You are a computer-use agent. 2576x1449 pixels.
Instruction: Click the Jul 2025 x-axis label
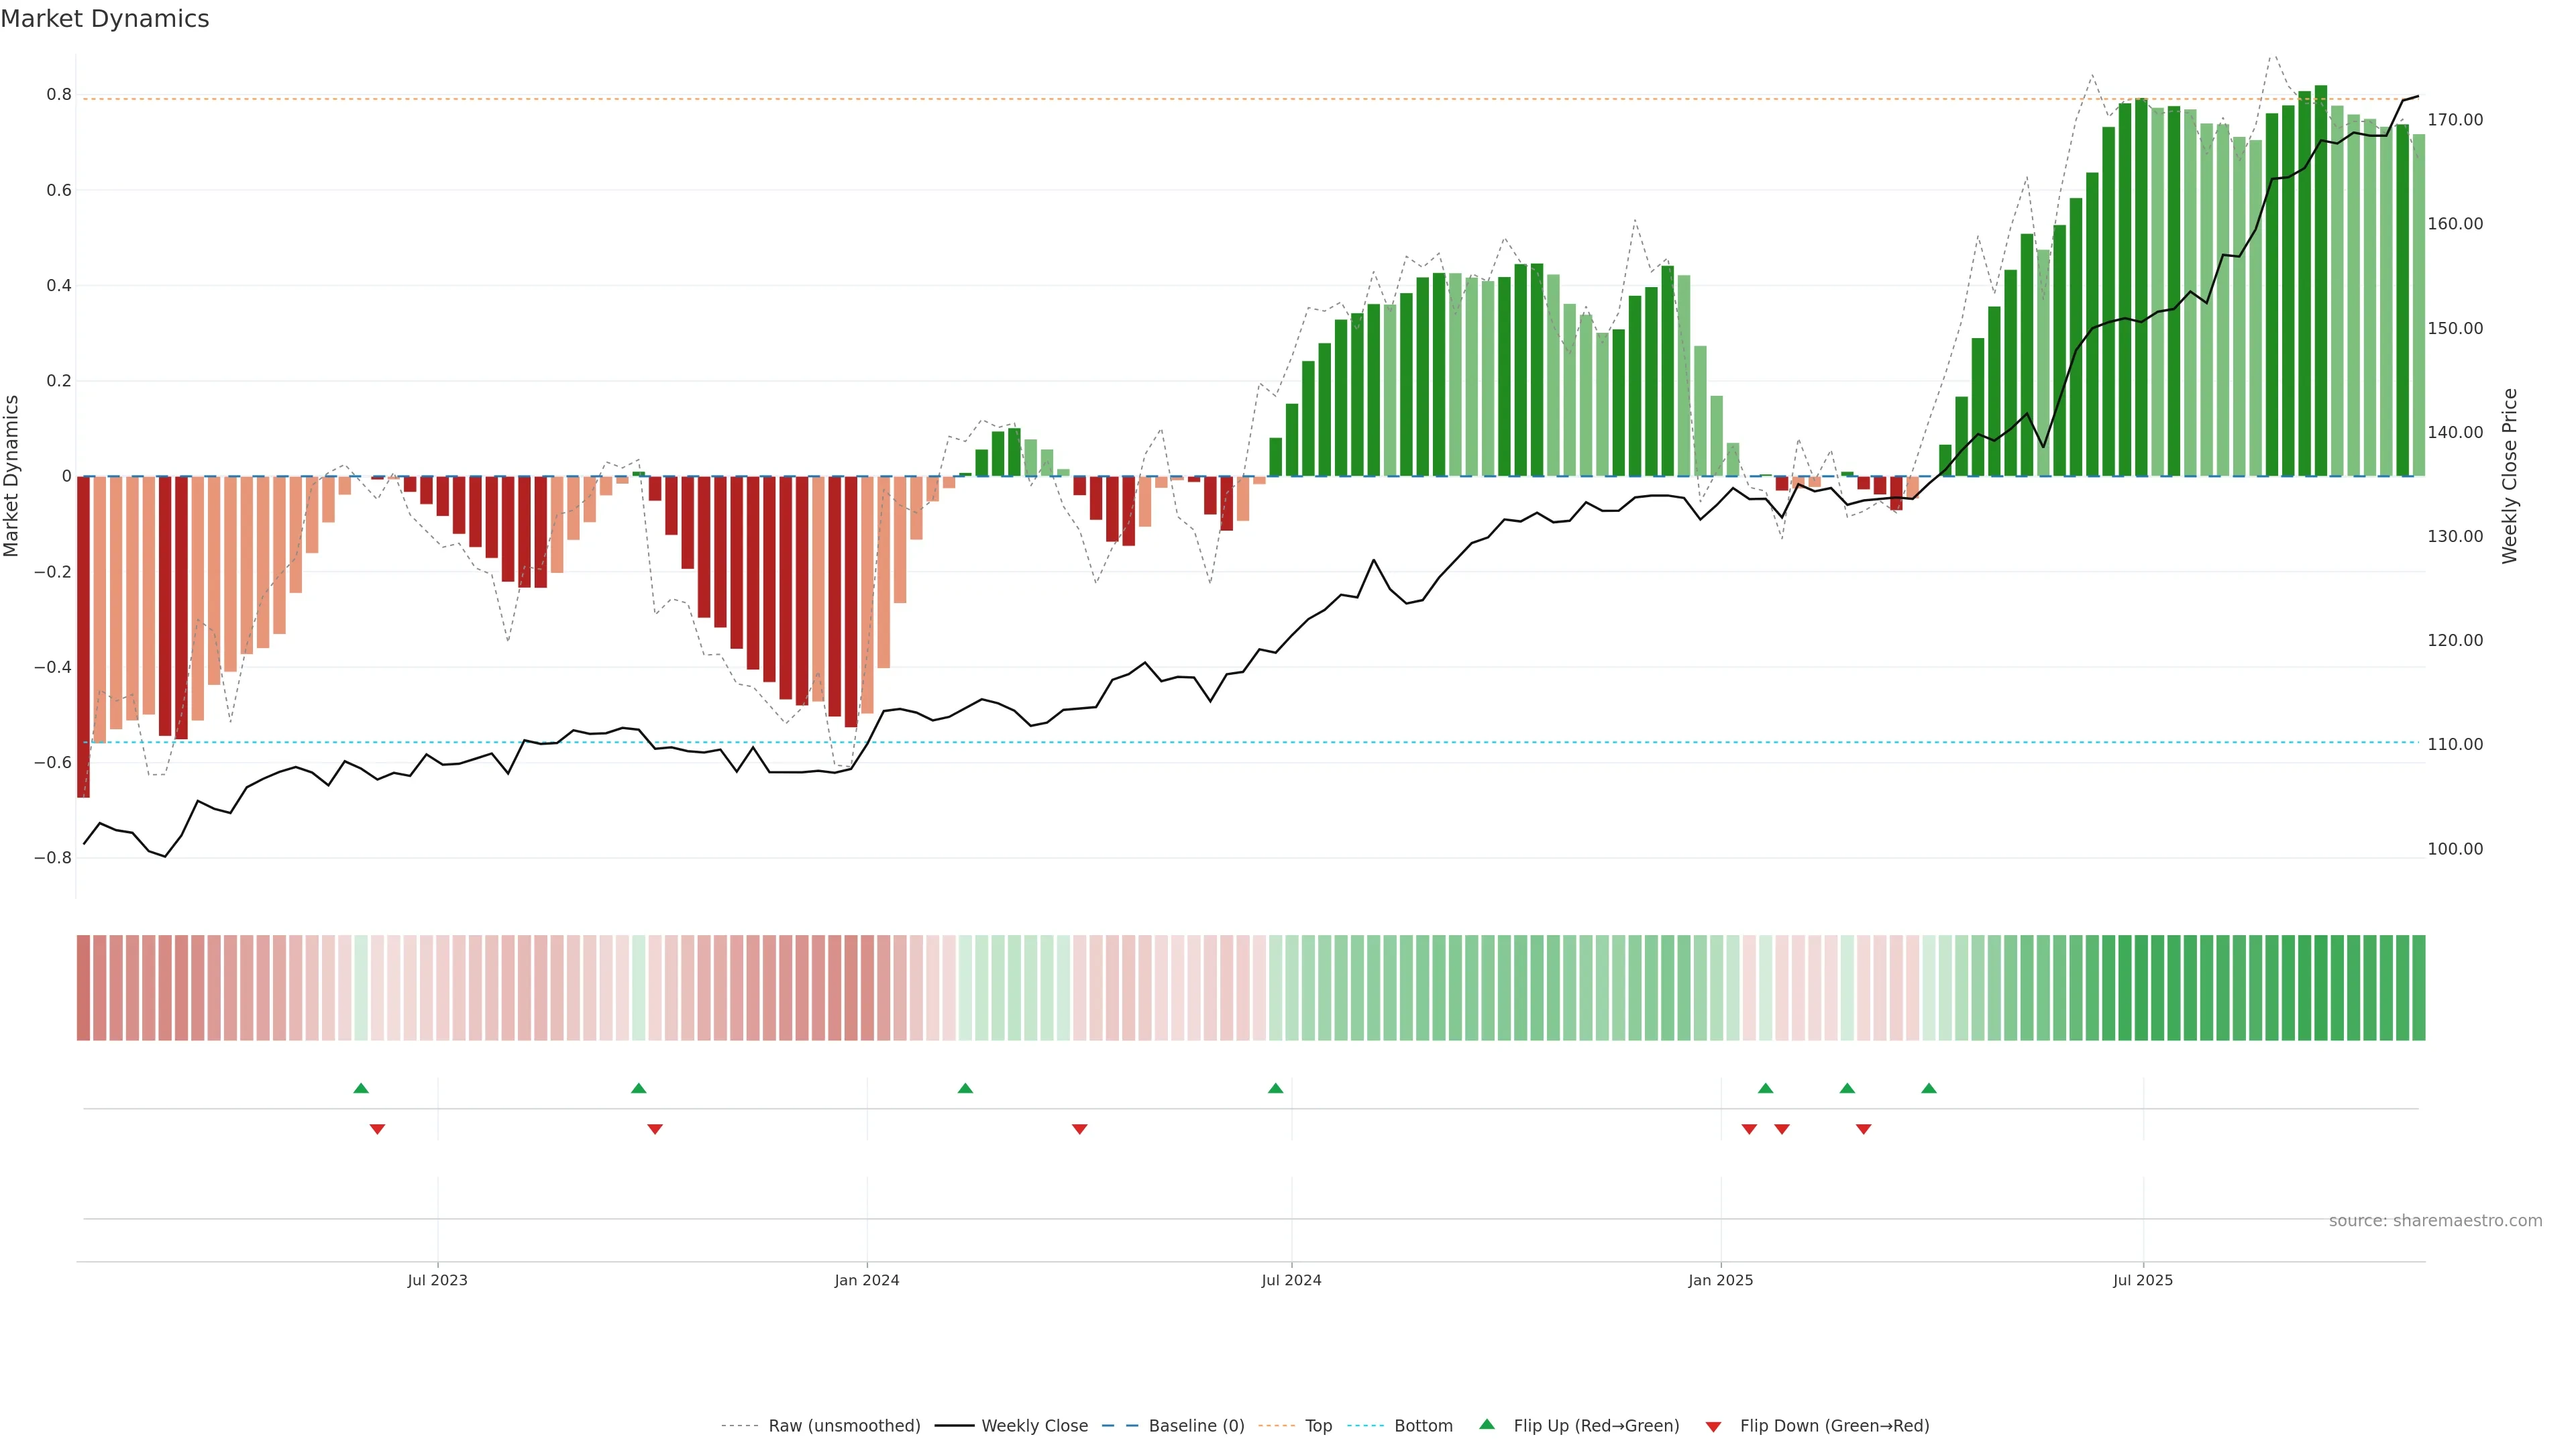click(x=2142, y=1280)
